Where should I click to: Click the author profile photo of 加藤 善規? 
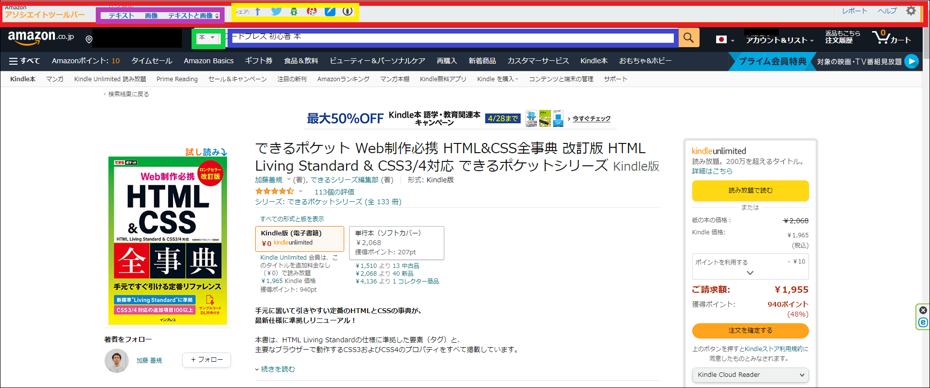117,361
